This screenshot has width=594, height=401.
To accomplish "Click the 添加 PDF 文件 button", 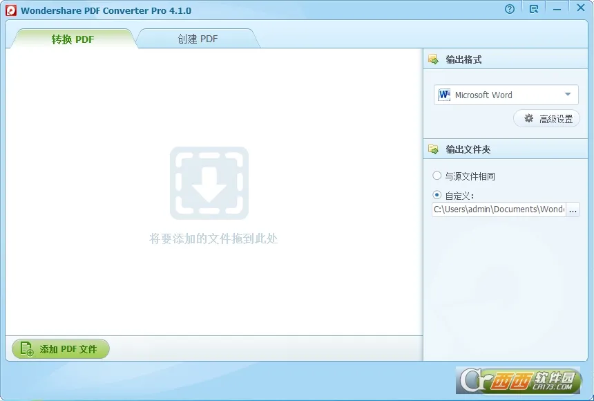I will (x=61, y=348).
